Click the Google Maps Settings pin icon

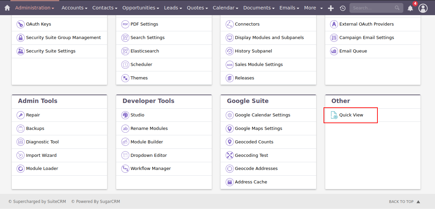coord(230,129)
